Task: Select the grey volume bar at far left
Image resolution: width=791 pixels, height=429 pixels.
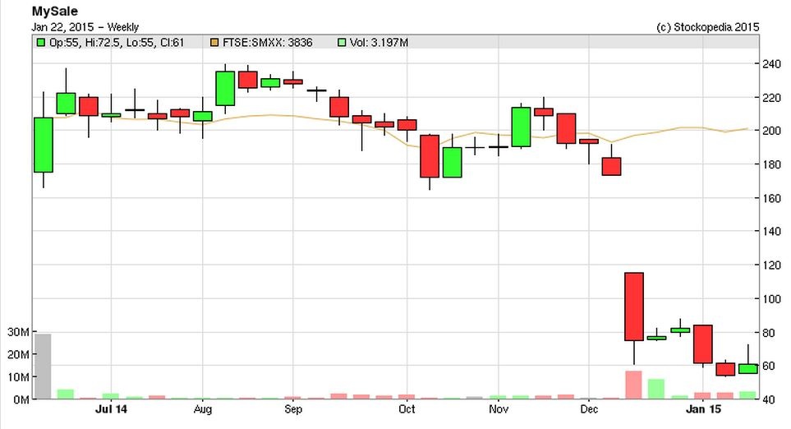Action: click(x=43, y=366)
